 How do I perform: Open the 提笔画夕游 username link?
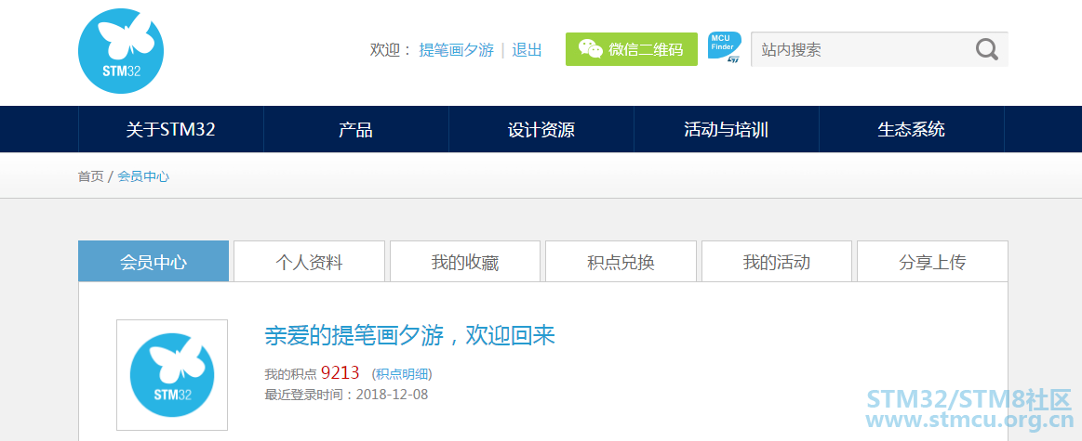(x=457, y=49)
